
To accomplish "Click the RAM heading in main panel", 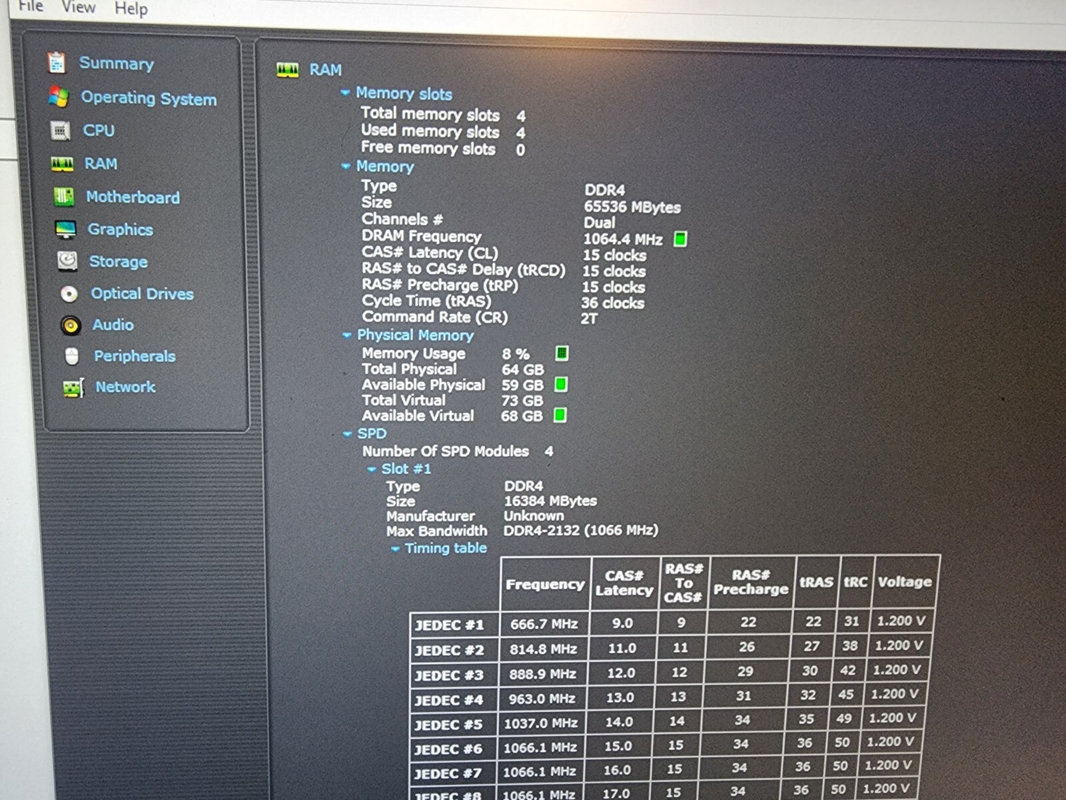I will (x=326, y=70).
